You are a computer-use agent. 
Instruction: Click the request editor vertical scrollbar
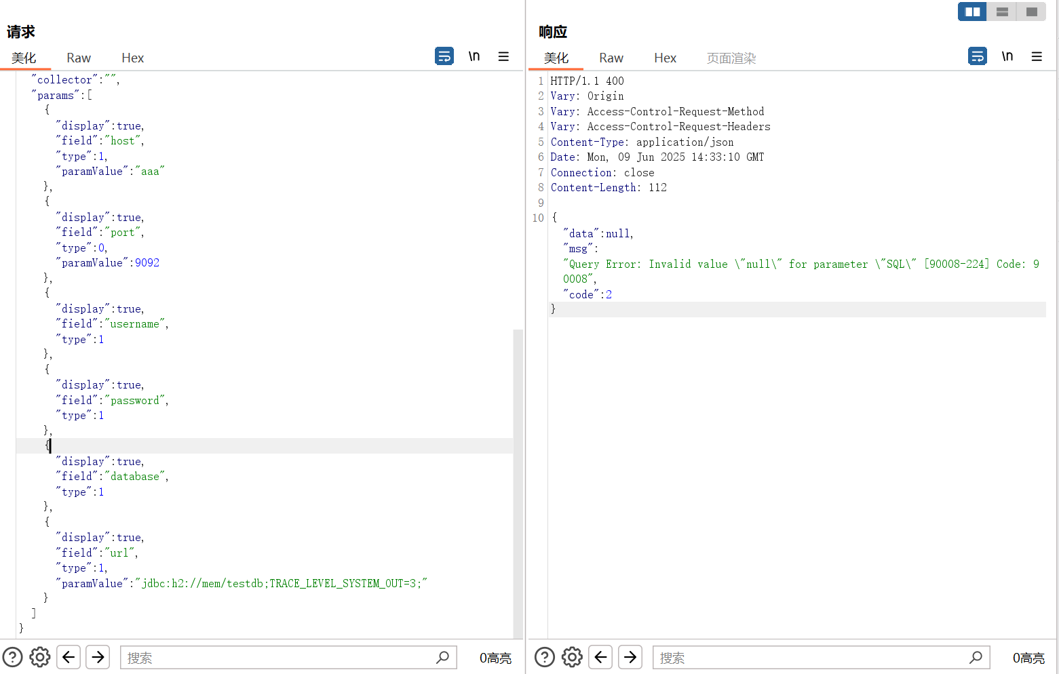click(518, 475)
